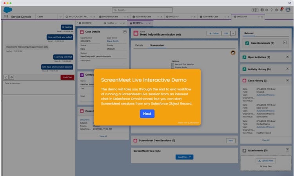Click the Type a message chat box
Screen dimensions: 294x176
(39, 87)
